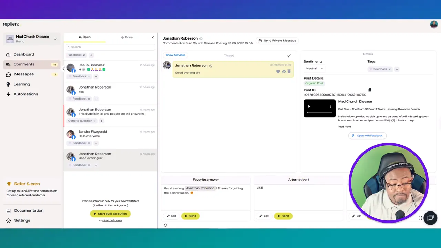Open the Dashboard sidebar icon
Image resolution: width=441 pixels, height=248 pixels.
pyautogui.click(x=8, y=55)
